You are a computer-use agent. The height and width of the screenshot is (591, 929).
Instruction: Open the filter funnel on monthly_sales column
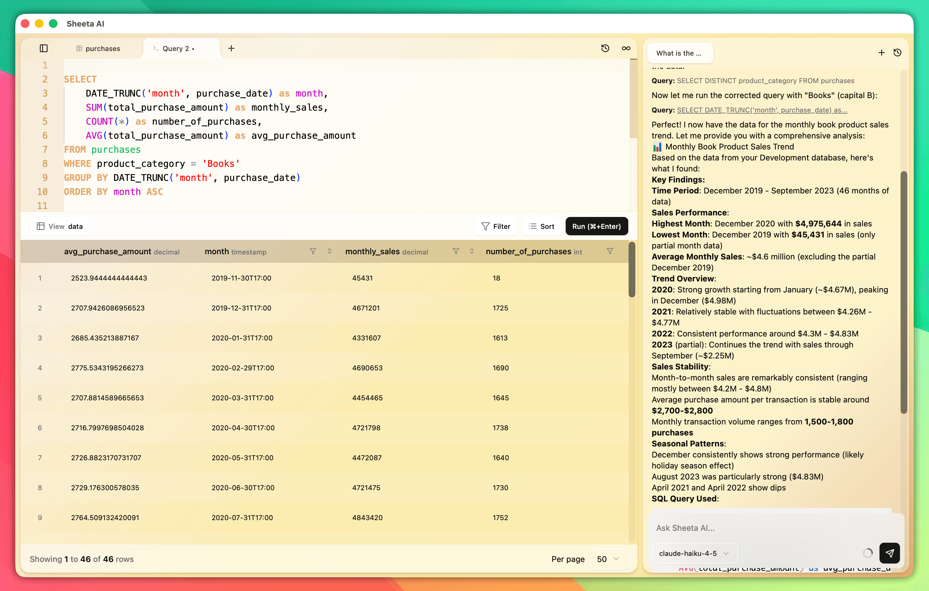tap(456, 251)
